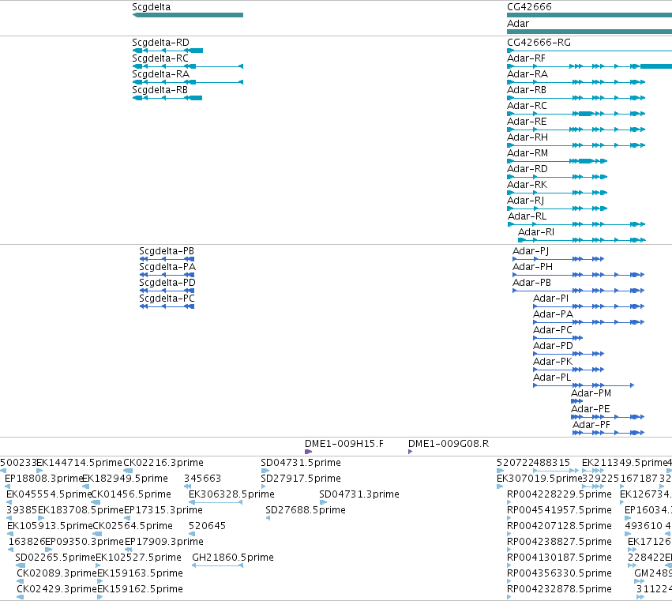Select EST label EK306328.5prime
This screenshot has height=601, width=672.
pos(231,494)
